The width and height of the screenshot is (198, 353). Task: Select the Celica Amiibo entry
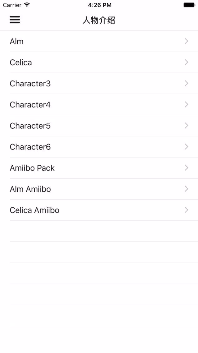tap(99, 210)
